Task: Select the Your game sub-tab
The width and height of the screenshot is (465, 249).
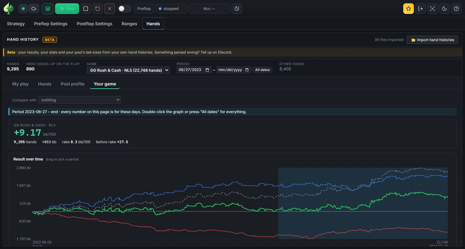Action: (x=105, y=84)
